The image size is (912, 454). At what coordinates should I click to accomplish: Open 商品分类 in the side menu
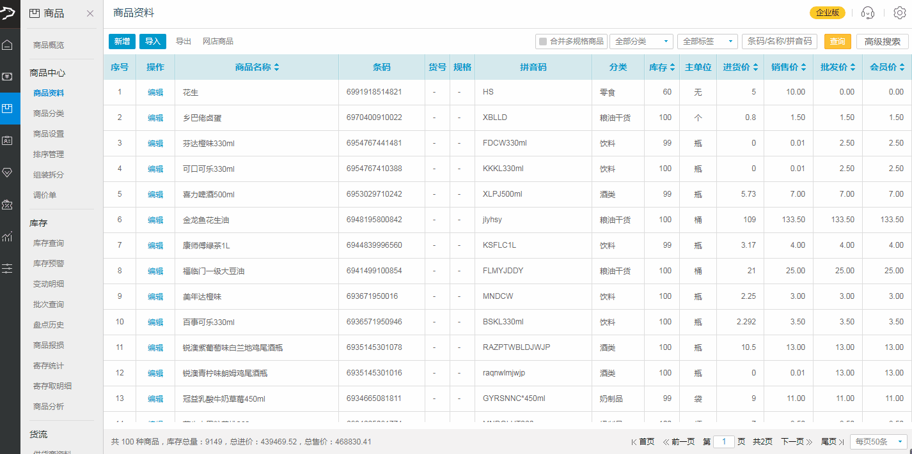pos(49,114)
